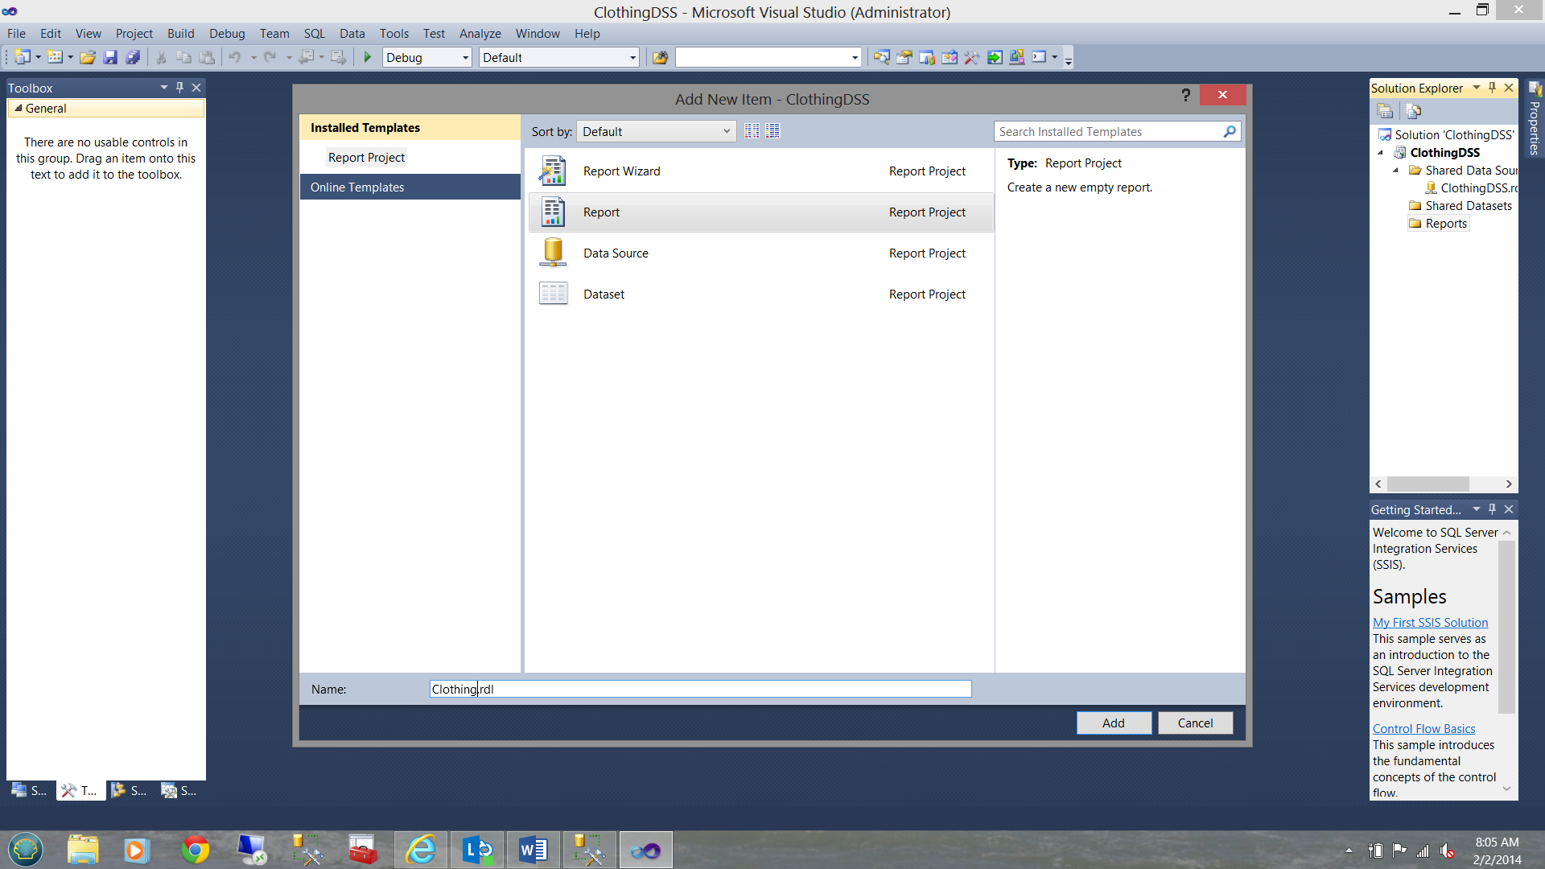Switch to medium icons list view
This screenshot has height=869, width=1545.
[x=772, y=131]
